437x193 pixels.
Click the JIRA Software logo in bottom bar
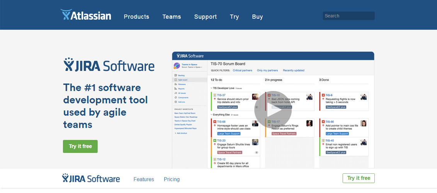91,178
